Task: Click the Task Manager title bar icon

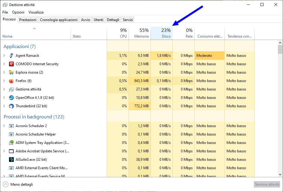Action: click(5, 5)
